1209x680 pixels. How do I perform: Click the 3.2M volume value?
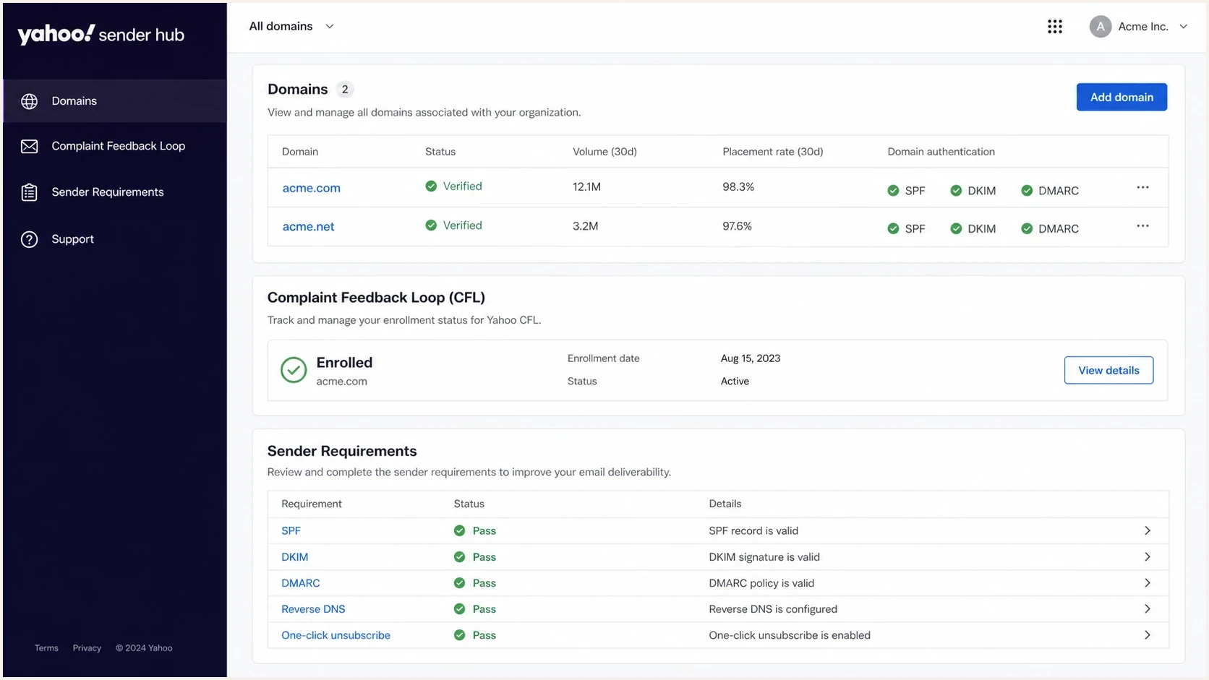coord(585,226)
